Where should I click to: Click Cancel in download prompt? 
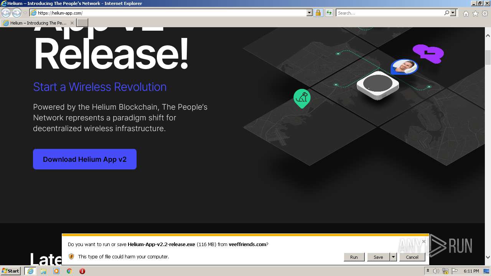(x=412, y=257)
